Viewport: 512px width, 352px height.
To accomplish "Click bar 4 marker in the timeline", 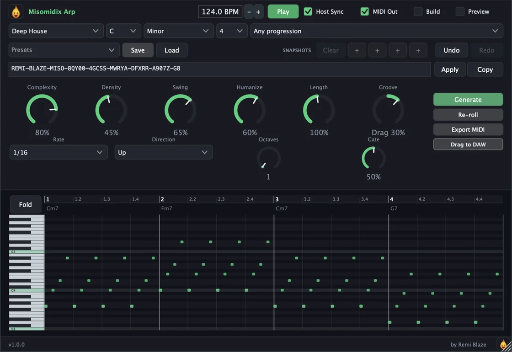I will (x=391, y=199).
